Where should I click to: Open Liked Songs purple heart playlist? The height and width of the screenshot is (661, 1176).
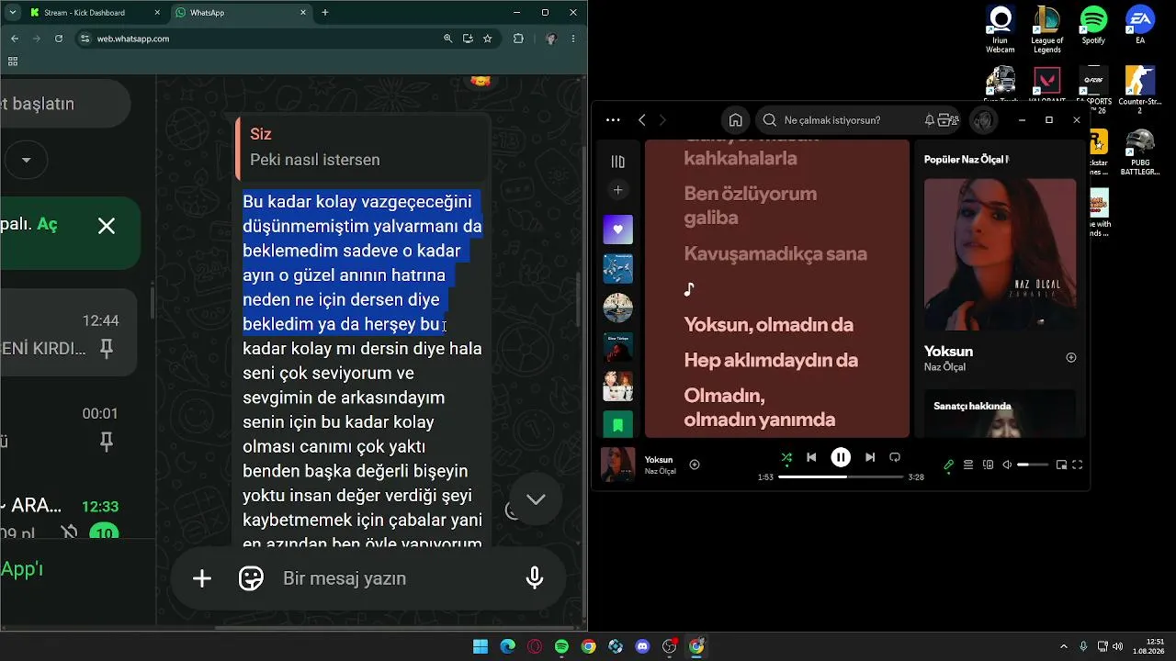click(x=617, y=230)
